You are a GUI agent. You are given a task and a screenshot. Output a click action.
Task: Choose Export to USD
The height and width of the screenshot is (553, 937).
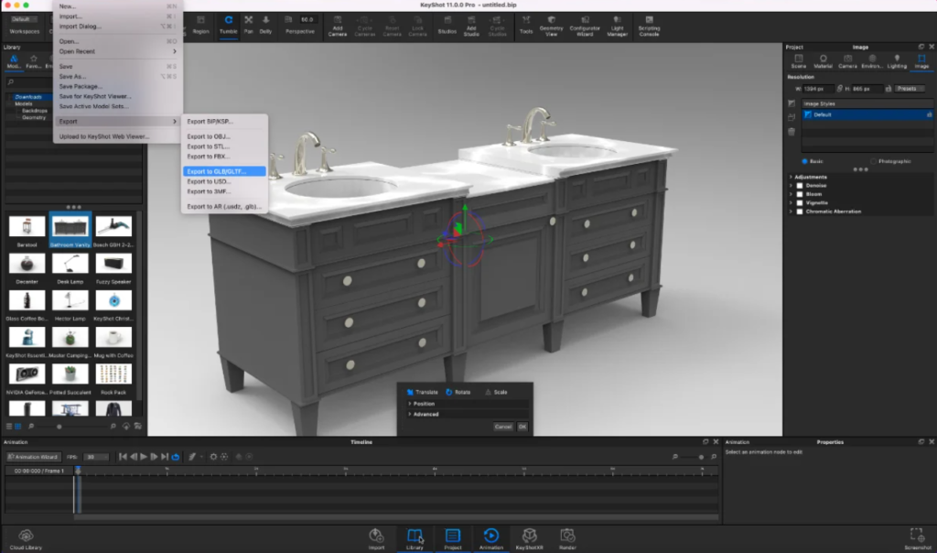pyautogui.click(x=224, y=182)
